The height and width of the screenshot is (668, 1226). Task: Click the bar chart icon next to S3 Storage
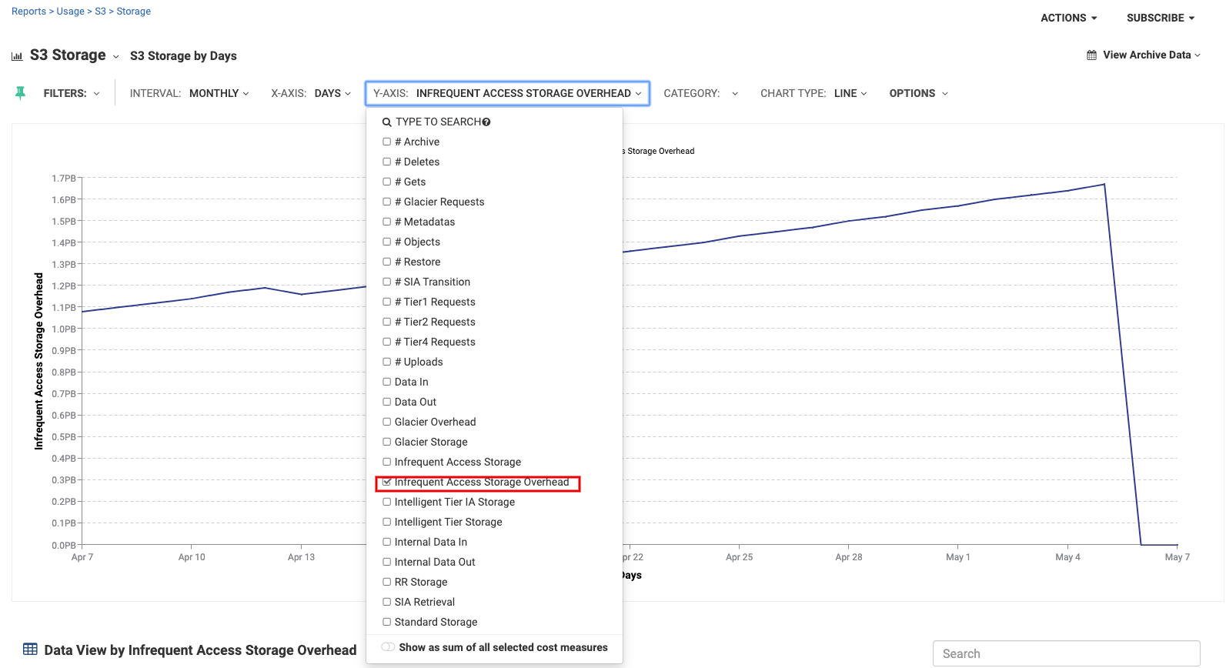click(x=17, y=56)
